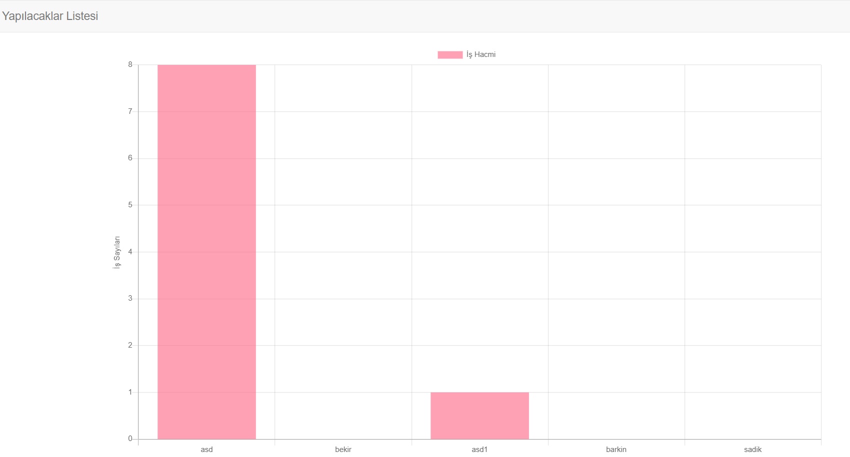The image size is (850, 457).
Task: Click the chart gridline area above barkin
Action: tap(616, 250)
